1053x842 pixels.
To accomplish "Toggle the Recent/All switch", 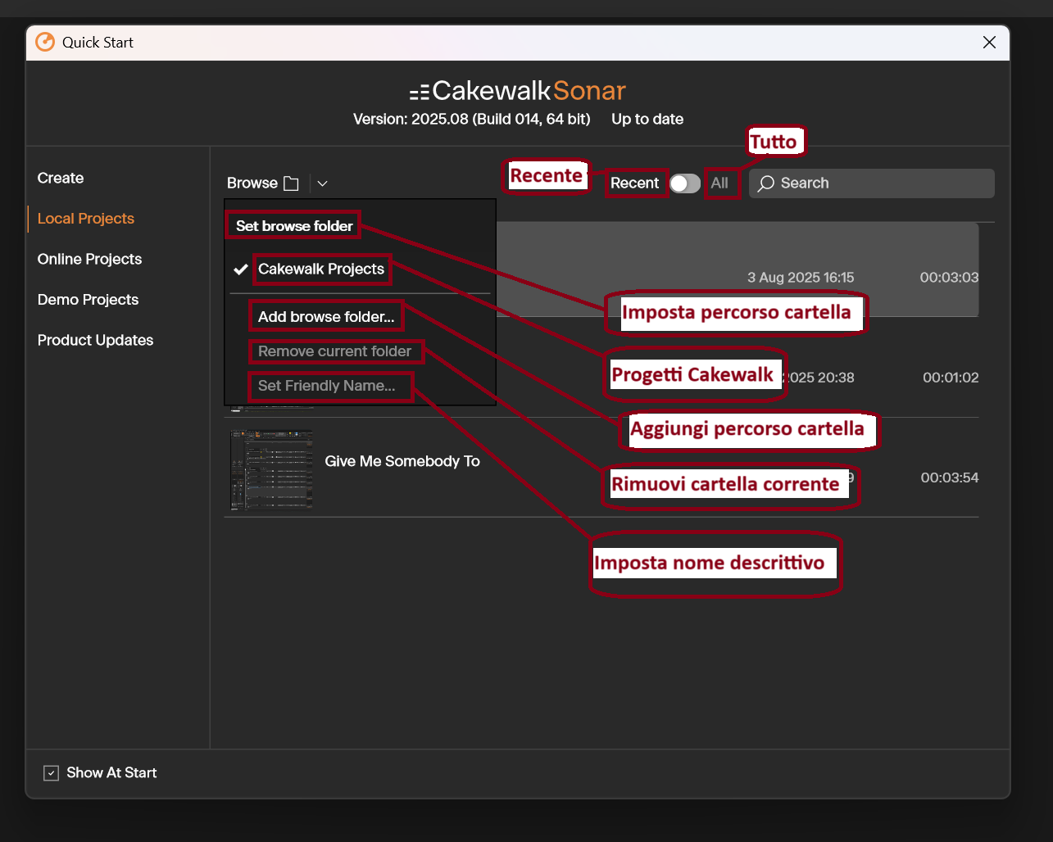I will (685, 183).
